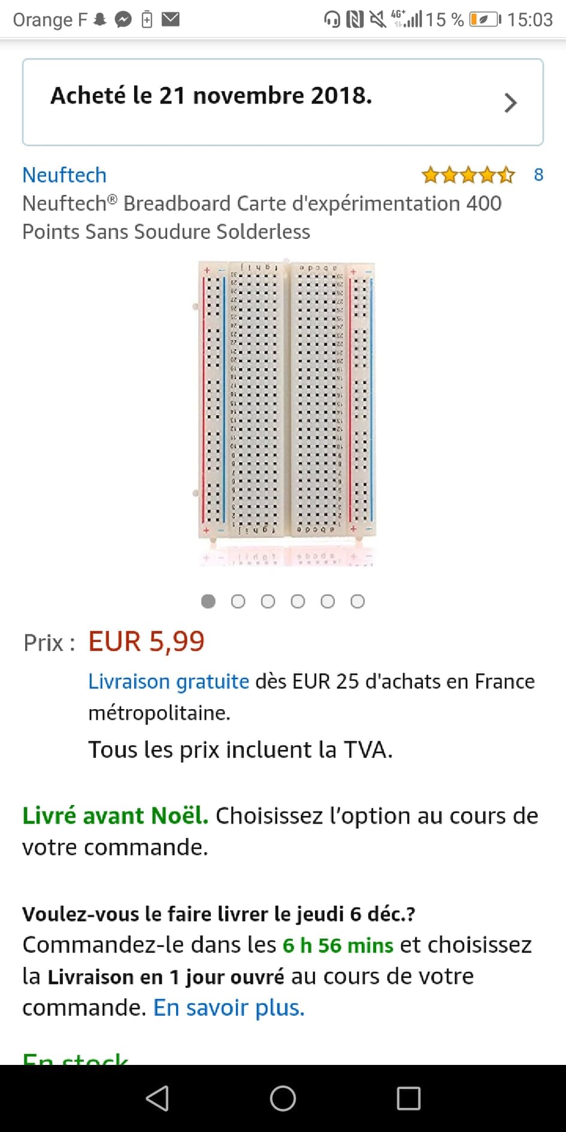Tap the battery icon in status bar

coord(485,20)
